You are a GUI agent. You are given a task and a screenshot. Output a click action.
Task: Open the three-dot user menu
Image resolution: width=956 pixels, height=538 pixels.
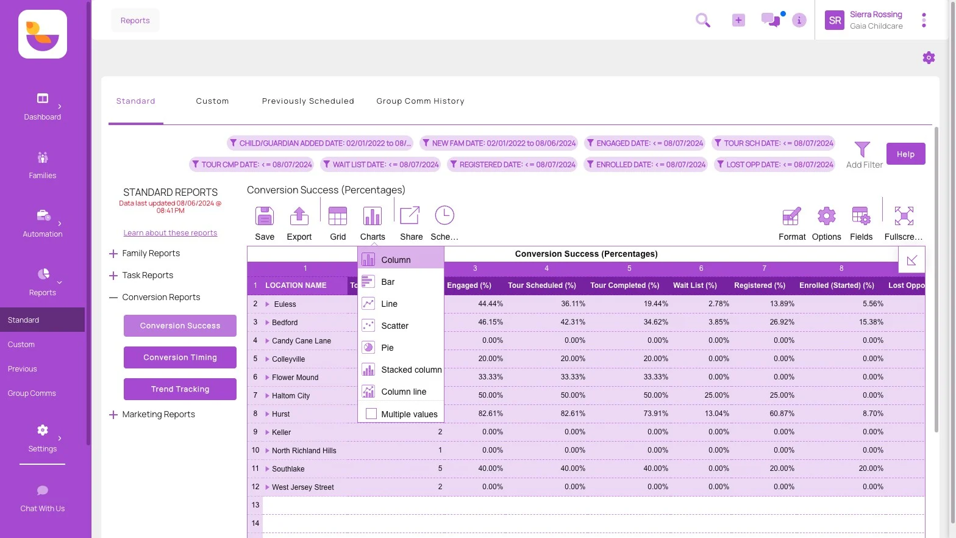coord(924,20)
